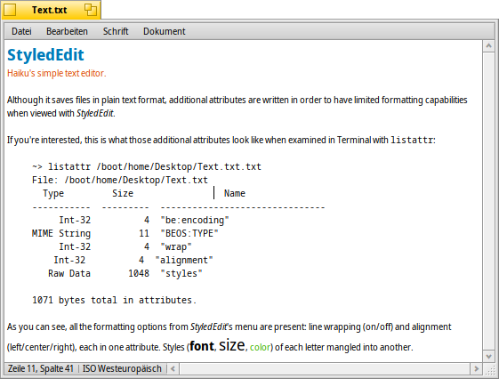Click the vertical scrollbar down arrow

tap(488, 356)
